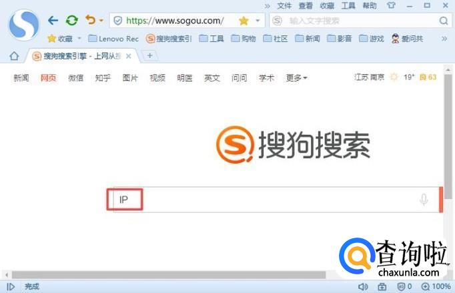Open the 100% zoom control
This screenshot has width=455, height=293.
tap(436, 287)
